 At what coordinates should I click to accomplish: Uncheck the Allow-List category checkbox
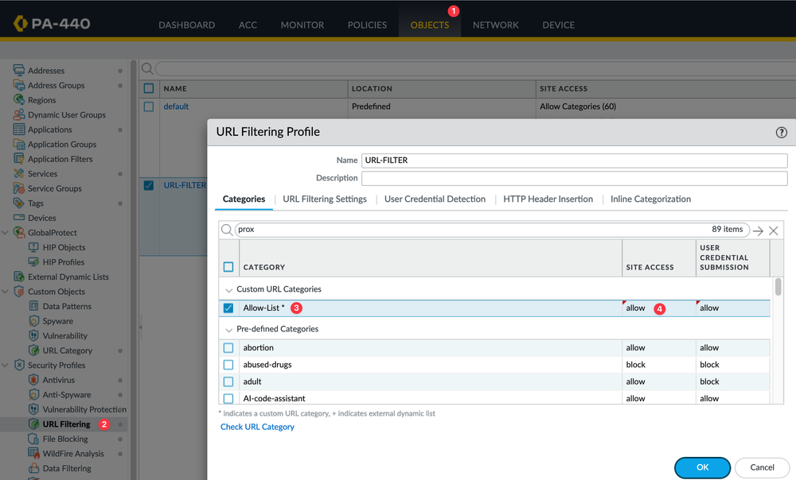click(x=228, y=308)
